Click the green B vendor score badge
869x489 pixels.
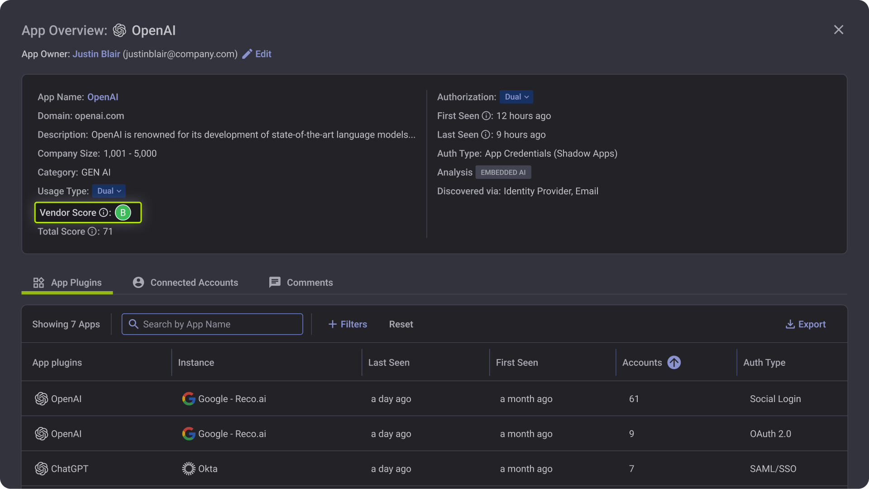(123, 213)
